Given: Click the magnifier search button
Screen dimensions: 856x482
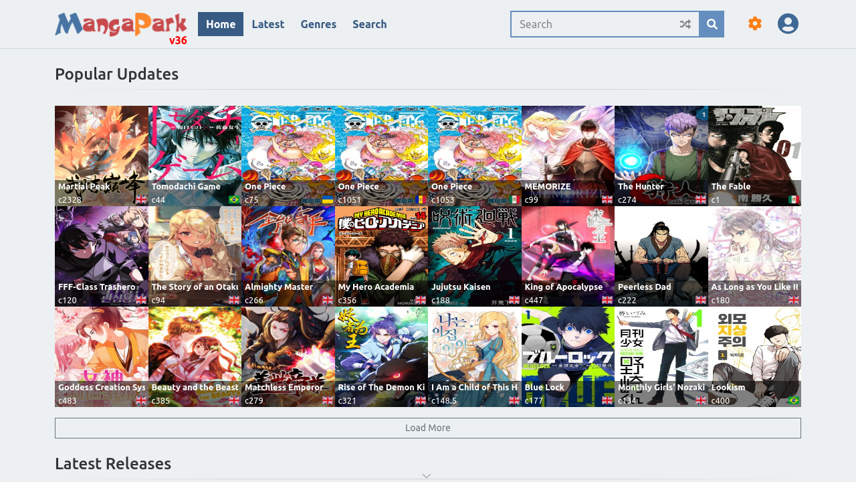Looking at the screenshot, I should pos(712,24).
